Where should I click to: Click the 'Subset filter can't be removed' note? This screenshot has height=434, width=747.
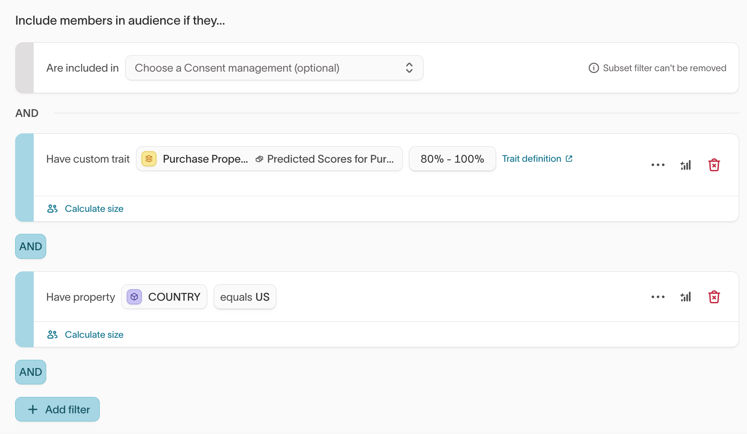665,68
